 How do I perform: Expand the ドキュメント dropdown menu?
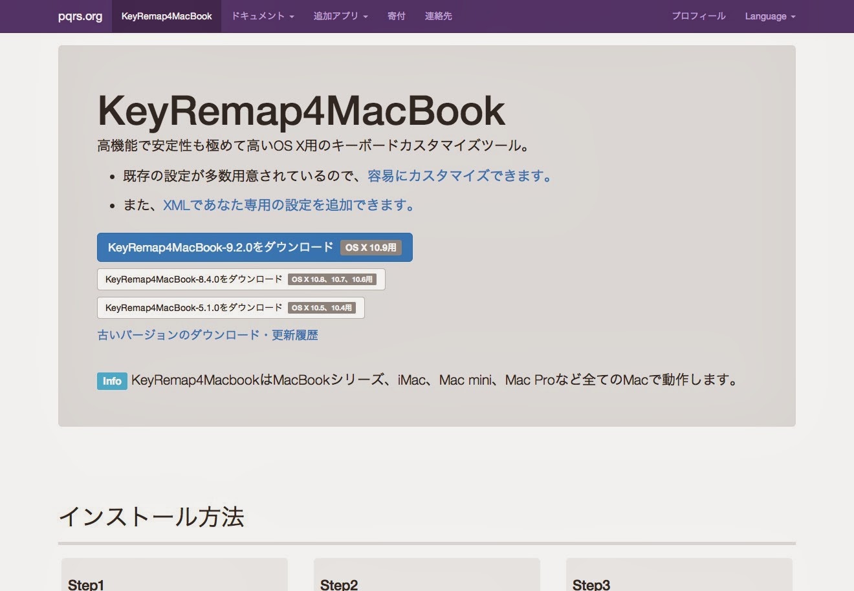click(263, 16)
